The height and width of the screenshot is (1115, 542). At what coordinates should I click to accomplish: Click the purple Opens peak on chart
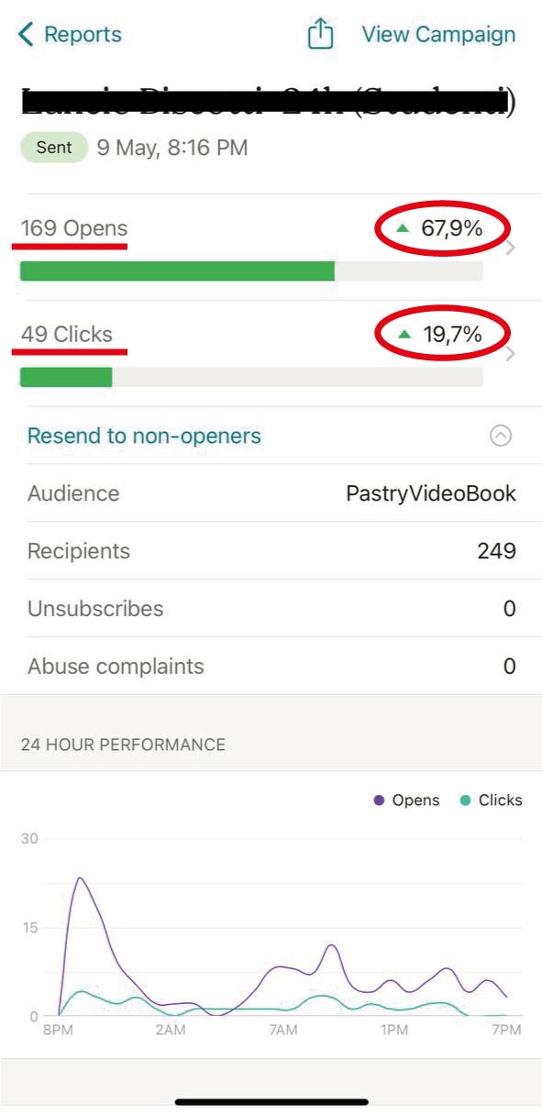(80, 878)
